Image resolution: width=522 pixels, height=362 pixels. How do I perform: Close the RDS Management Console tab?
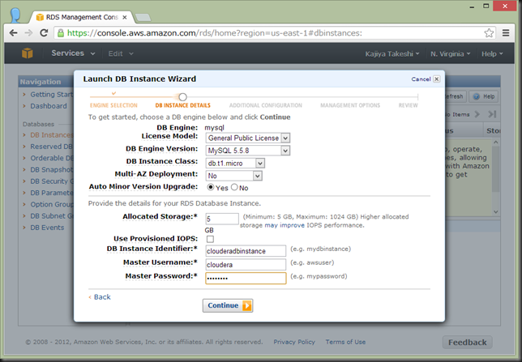125,17
